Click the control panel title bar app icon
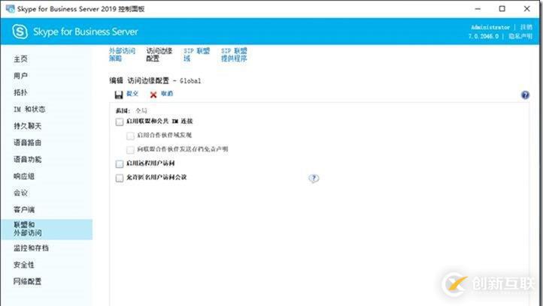 (x=11, y=9)
